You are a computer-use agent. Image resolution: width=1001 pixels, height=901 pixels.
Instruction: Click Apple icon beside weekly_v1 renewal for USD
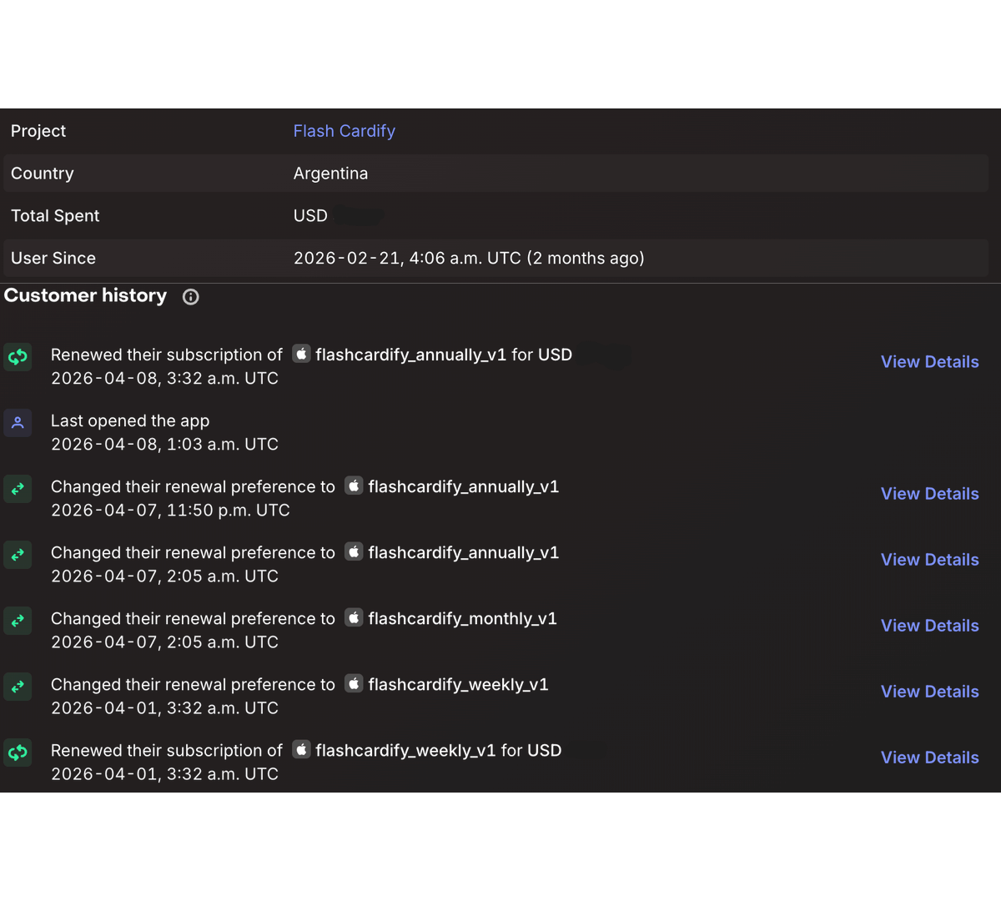click(x=302, y=749)
